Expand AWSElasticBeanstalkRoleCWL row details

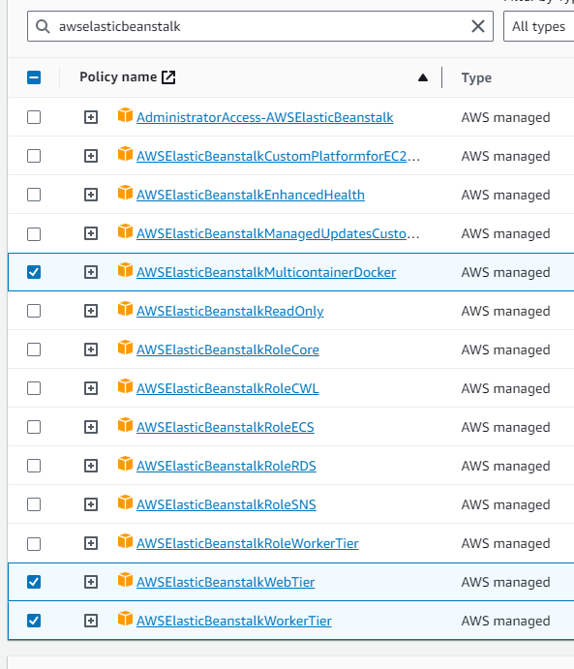click(x=91, y=388)
